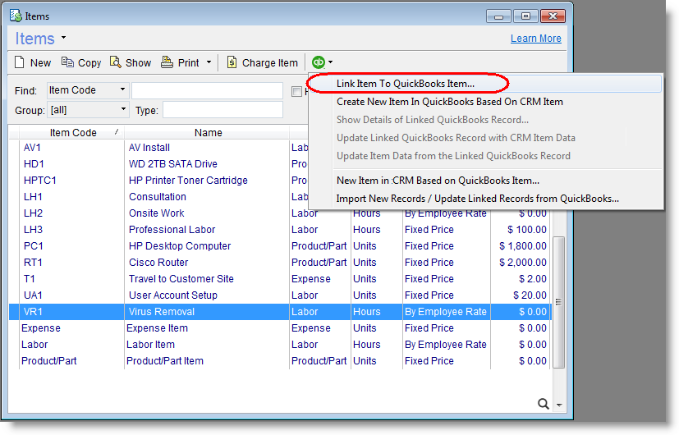The height and width of the screenshot is (435, 679).
Task: Click the RT1 item code cell
Action: click(33, 263)
